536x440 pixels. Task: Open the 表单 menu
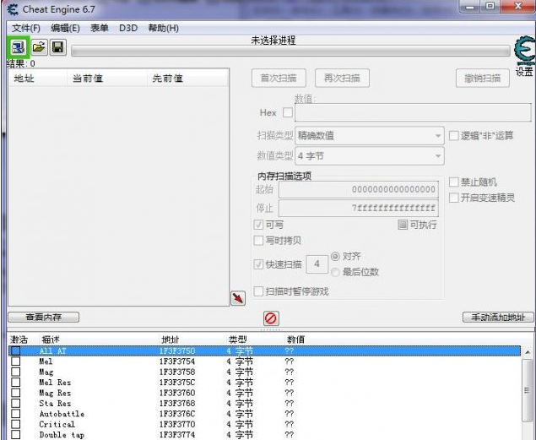click(x=99, y=28)
